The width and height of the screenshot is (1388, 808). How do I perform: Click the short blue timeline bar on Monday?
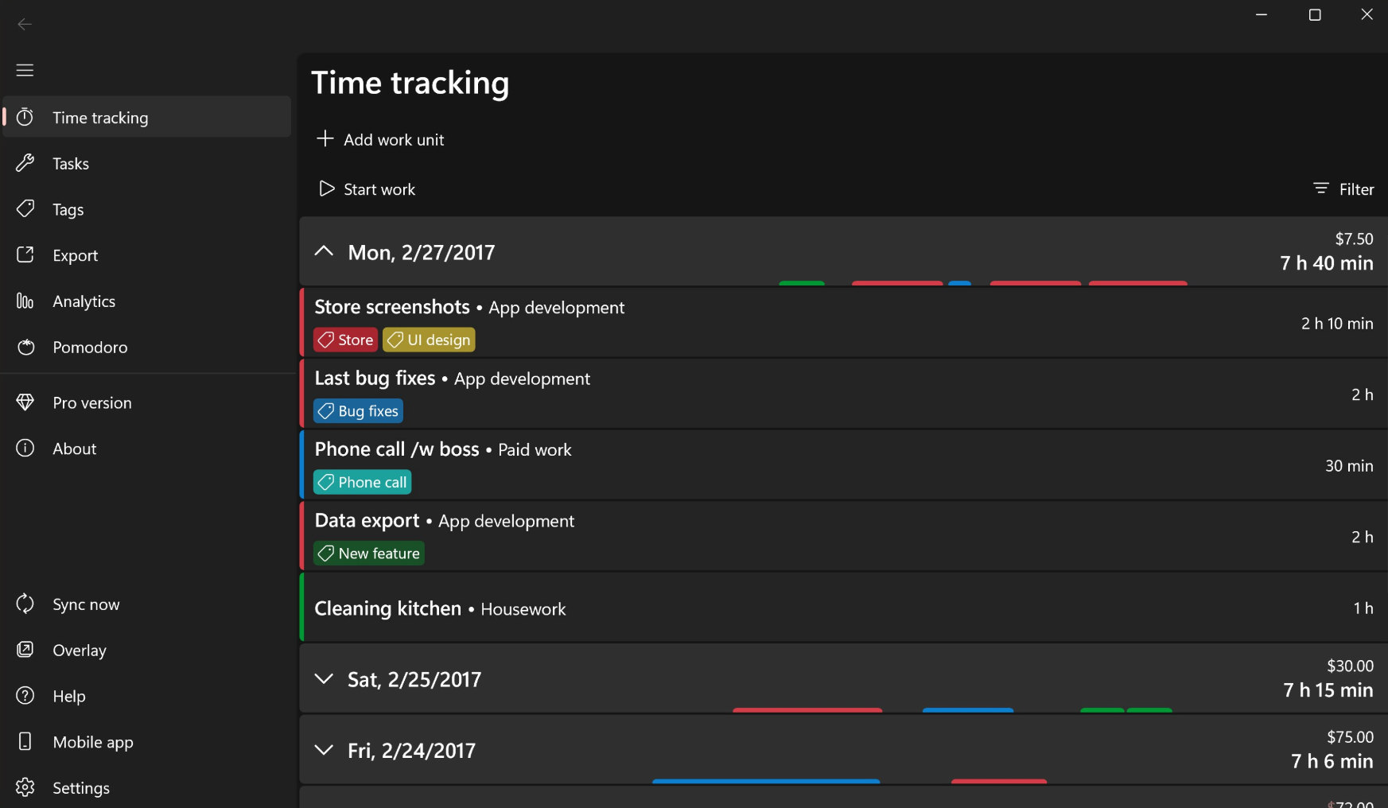959,283
